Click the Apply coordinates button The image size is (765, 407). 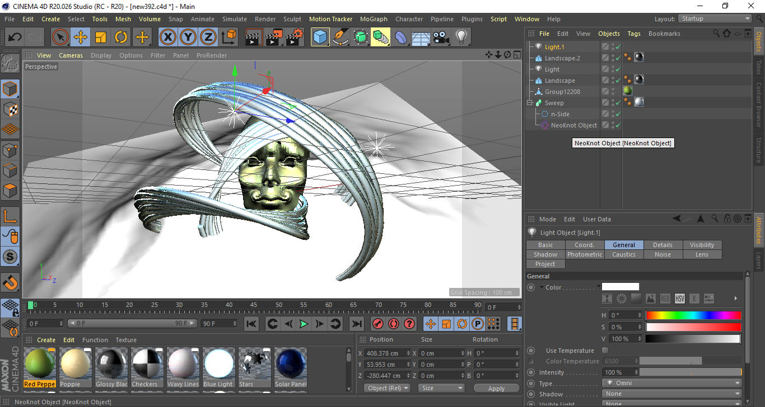pyautogui.click(x=496, y=388)
